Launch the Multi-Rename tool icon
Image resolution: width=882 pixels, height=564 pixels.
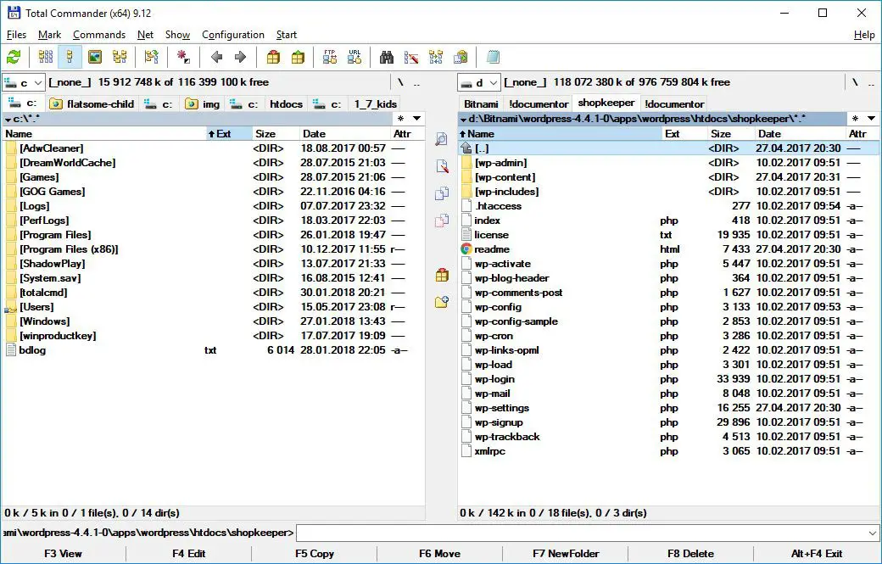411,57
